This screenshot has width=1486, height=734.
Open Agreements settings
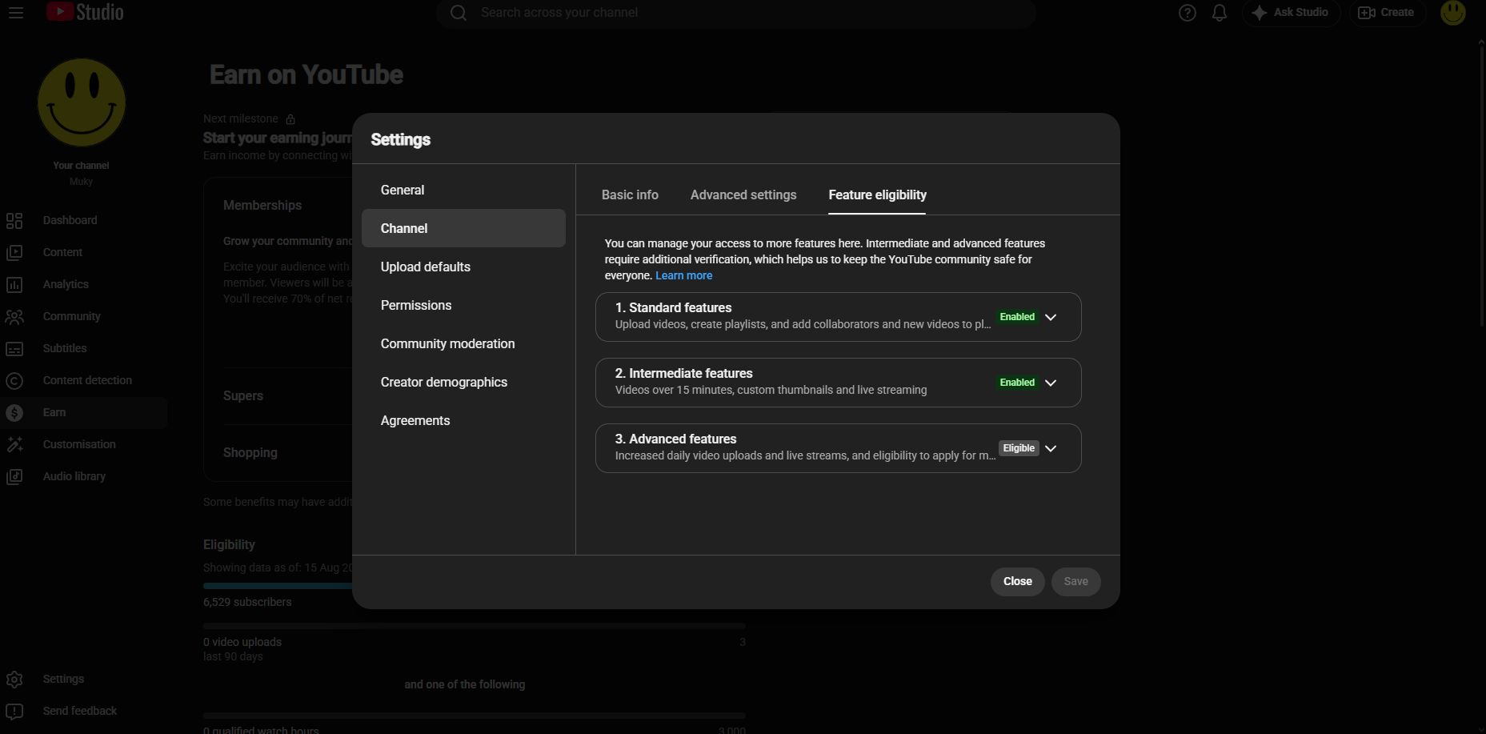click(x=463, y=420)
